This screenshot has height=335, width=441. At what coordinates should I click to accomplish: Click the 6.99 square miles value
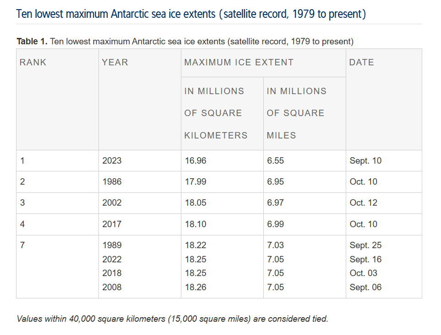click(x=275, y=224)
